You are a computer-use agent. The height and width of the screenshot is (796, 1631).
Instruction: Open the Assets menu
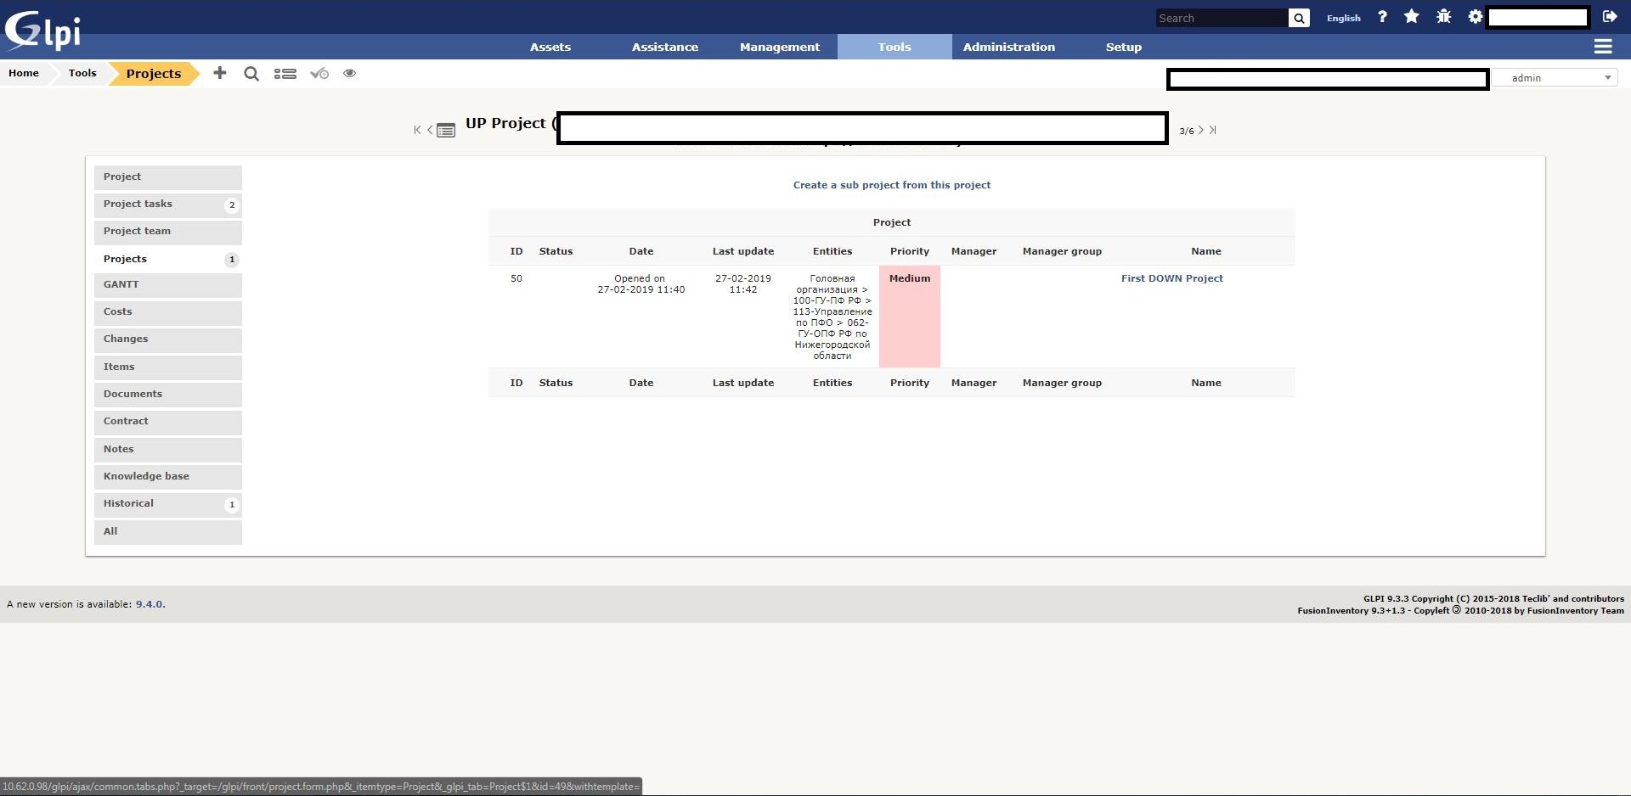coord(550,47)
